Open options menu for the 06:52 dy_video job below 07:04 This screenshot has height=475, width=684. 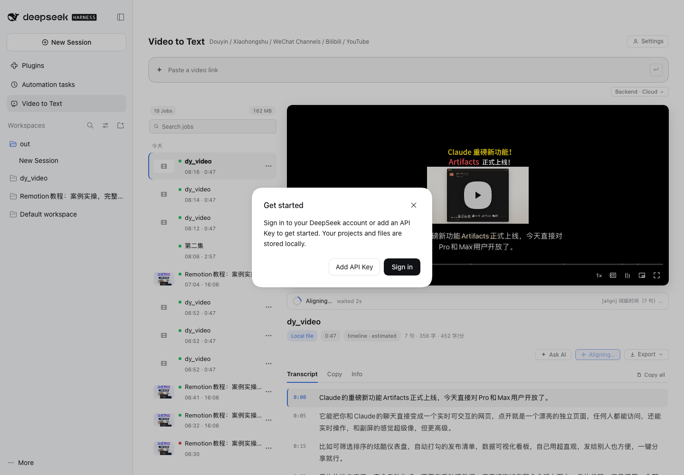pos(268,307)
